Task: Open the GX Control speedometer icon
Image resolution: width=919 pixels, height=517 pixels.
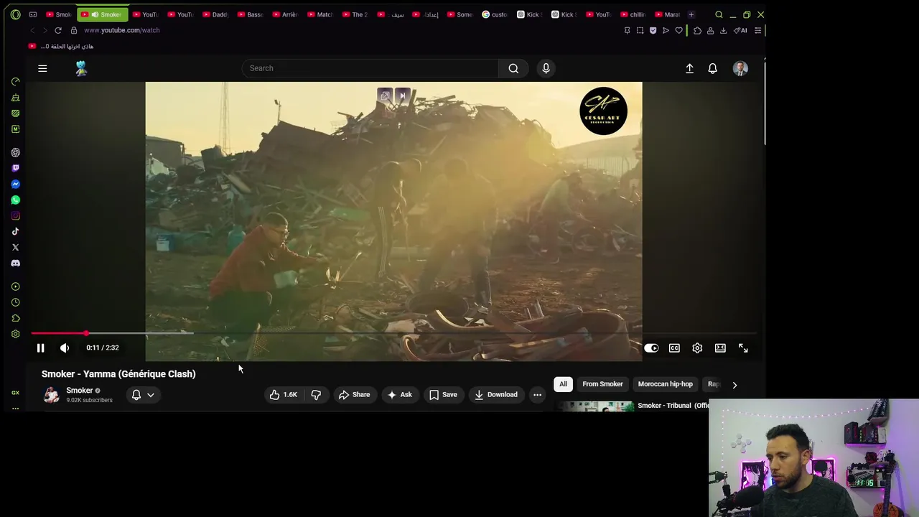Action: point(15,82)
